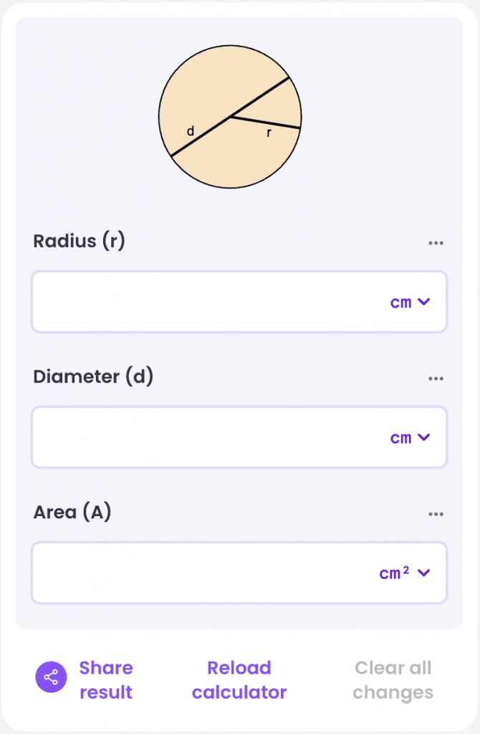This screenshot has width=480, height=734.
Task: Expand the Radius cm unit dropdown
Action: click(411, 302)
